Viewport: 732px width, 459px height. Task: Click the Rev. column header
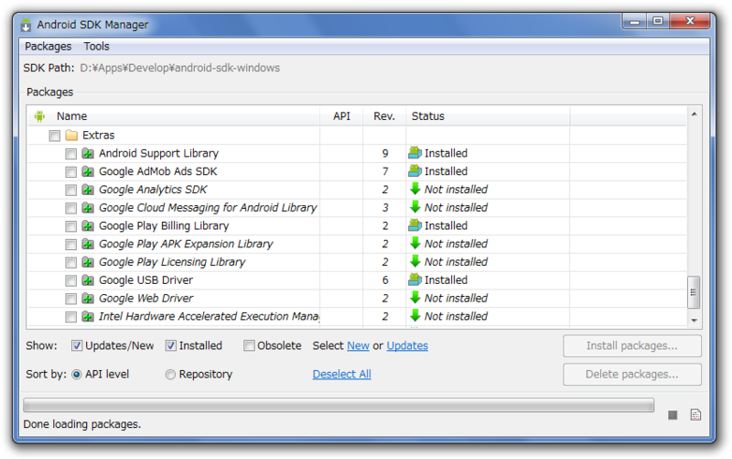tap(384, 116)
